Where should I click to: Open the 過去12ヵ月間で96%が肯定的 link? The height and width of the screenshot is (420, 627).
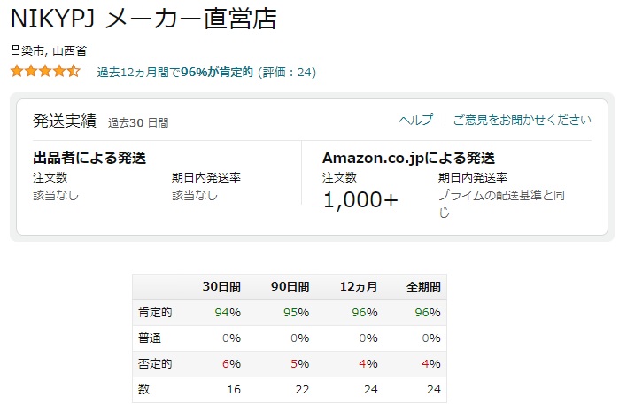(174, 72)
